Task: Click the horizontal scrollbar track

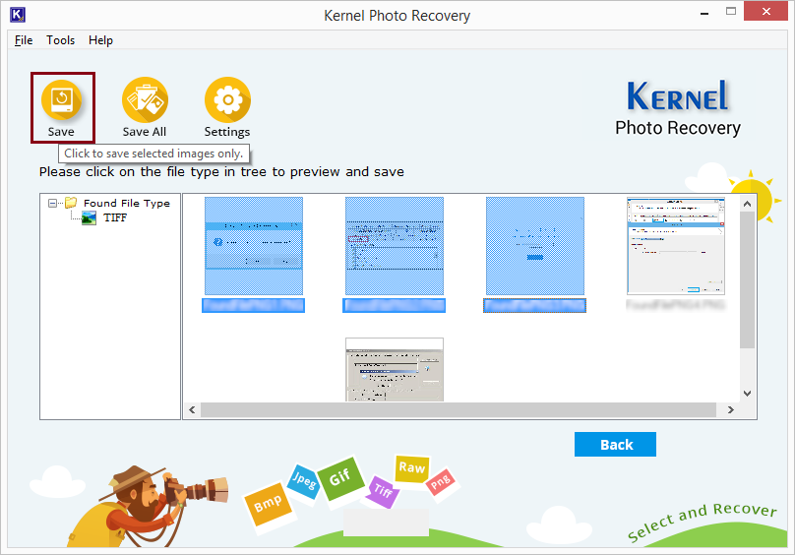Action: (x=459, y=410)
